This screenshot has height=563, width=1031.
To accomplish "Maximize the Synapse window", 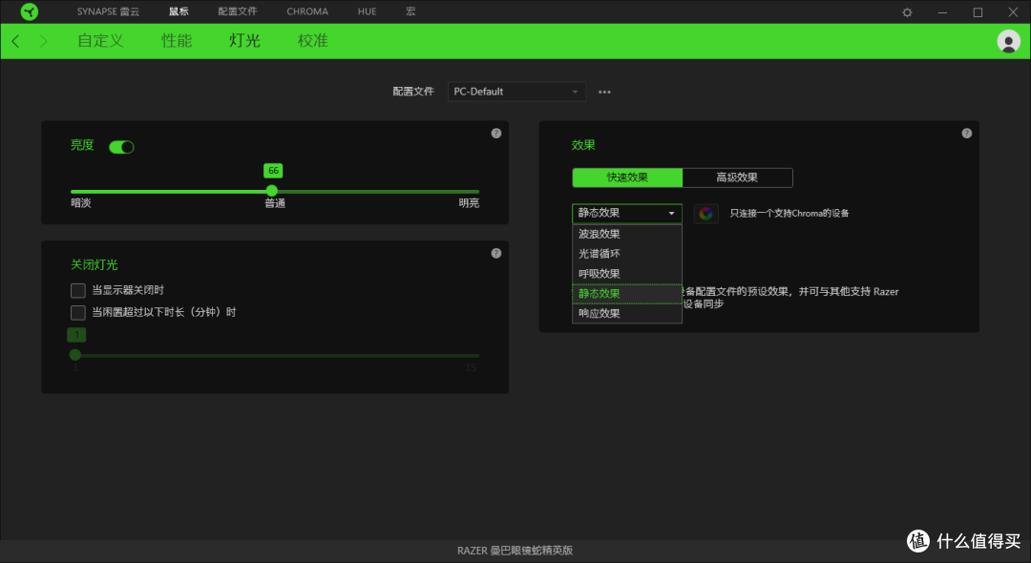I will (978, 11).
